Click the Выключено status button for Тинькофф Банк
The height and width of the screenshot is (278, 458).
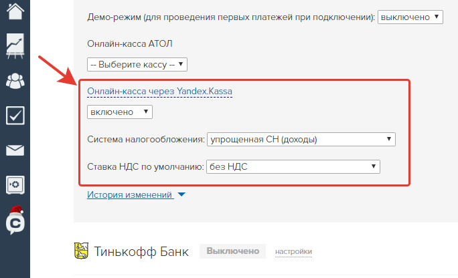[232, 251]
